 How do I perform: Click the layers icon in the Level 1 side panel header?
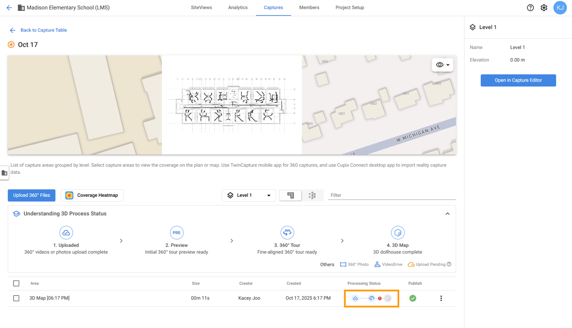473,27
